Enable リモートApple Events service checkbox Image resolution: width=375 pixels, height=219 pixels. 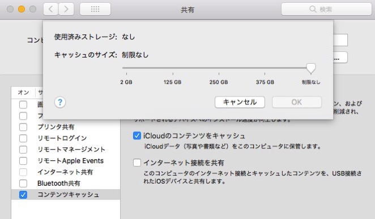[23, 161]
